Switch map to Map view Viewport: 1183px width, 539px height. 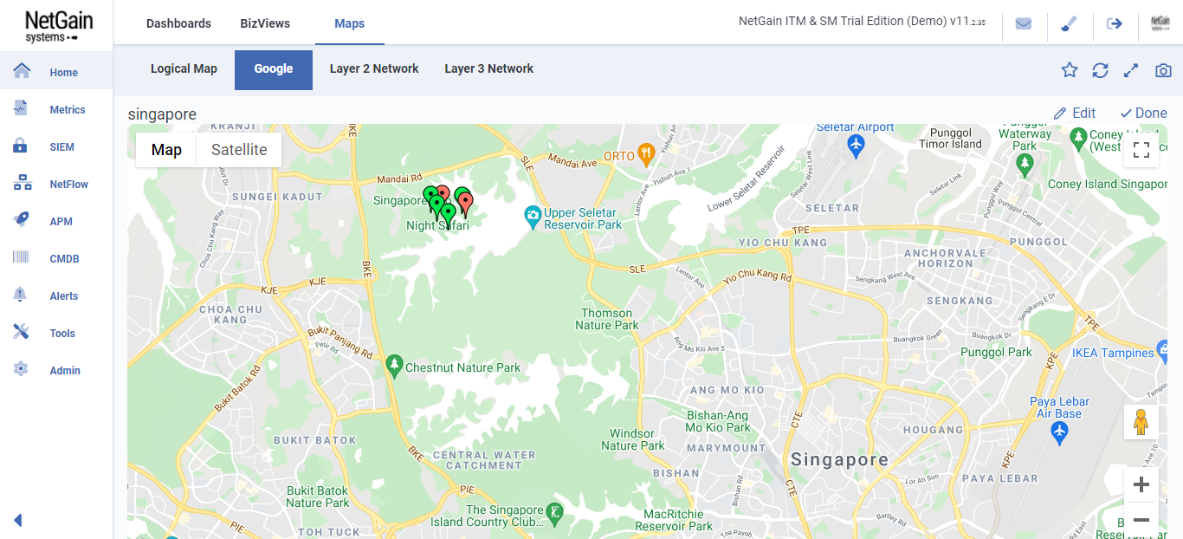pyautogui.click(x=166, y=150)
